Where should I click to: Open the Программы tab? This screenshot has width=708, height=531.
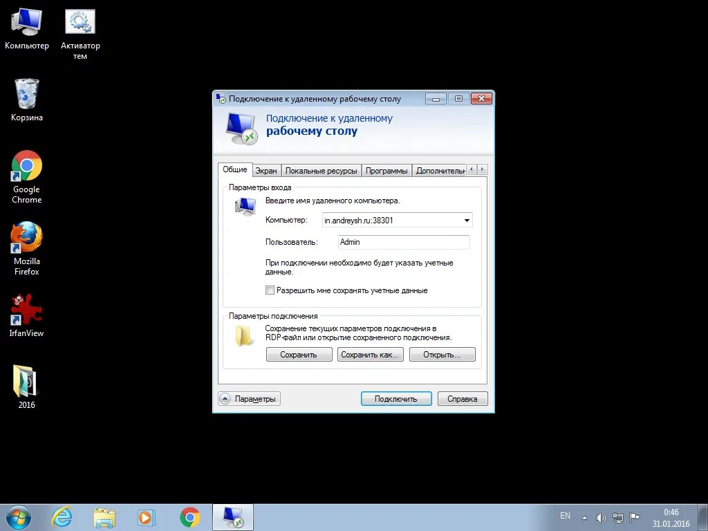point(386,171)
